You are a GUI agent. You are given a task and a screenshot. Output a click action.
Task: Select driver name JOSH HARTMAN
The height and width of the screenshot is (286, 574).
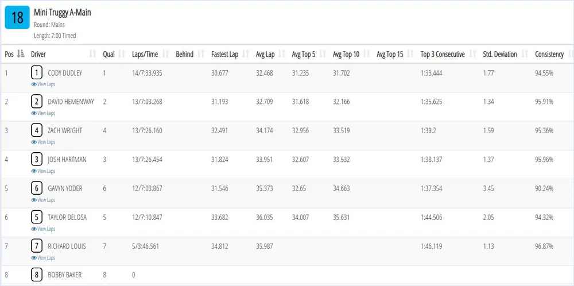coord(67,160)
